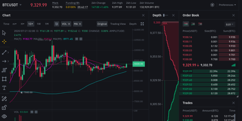Screen dimensions: 242x121
Task: Toggle the Depth panel display switch
Action: tap(165, 15)
